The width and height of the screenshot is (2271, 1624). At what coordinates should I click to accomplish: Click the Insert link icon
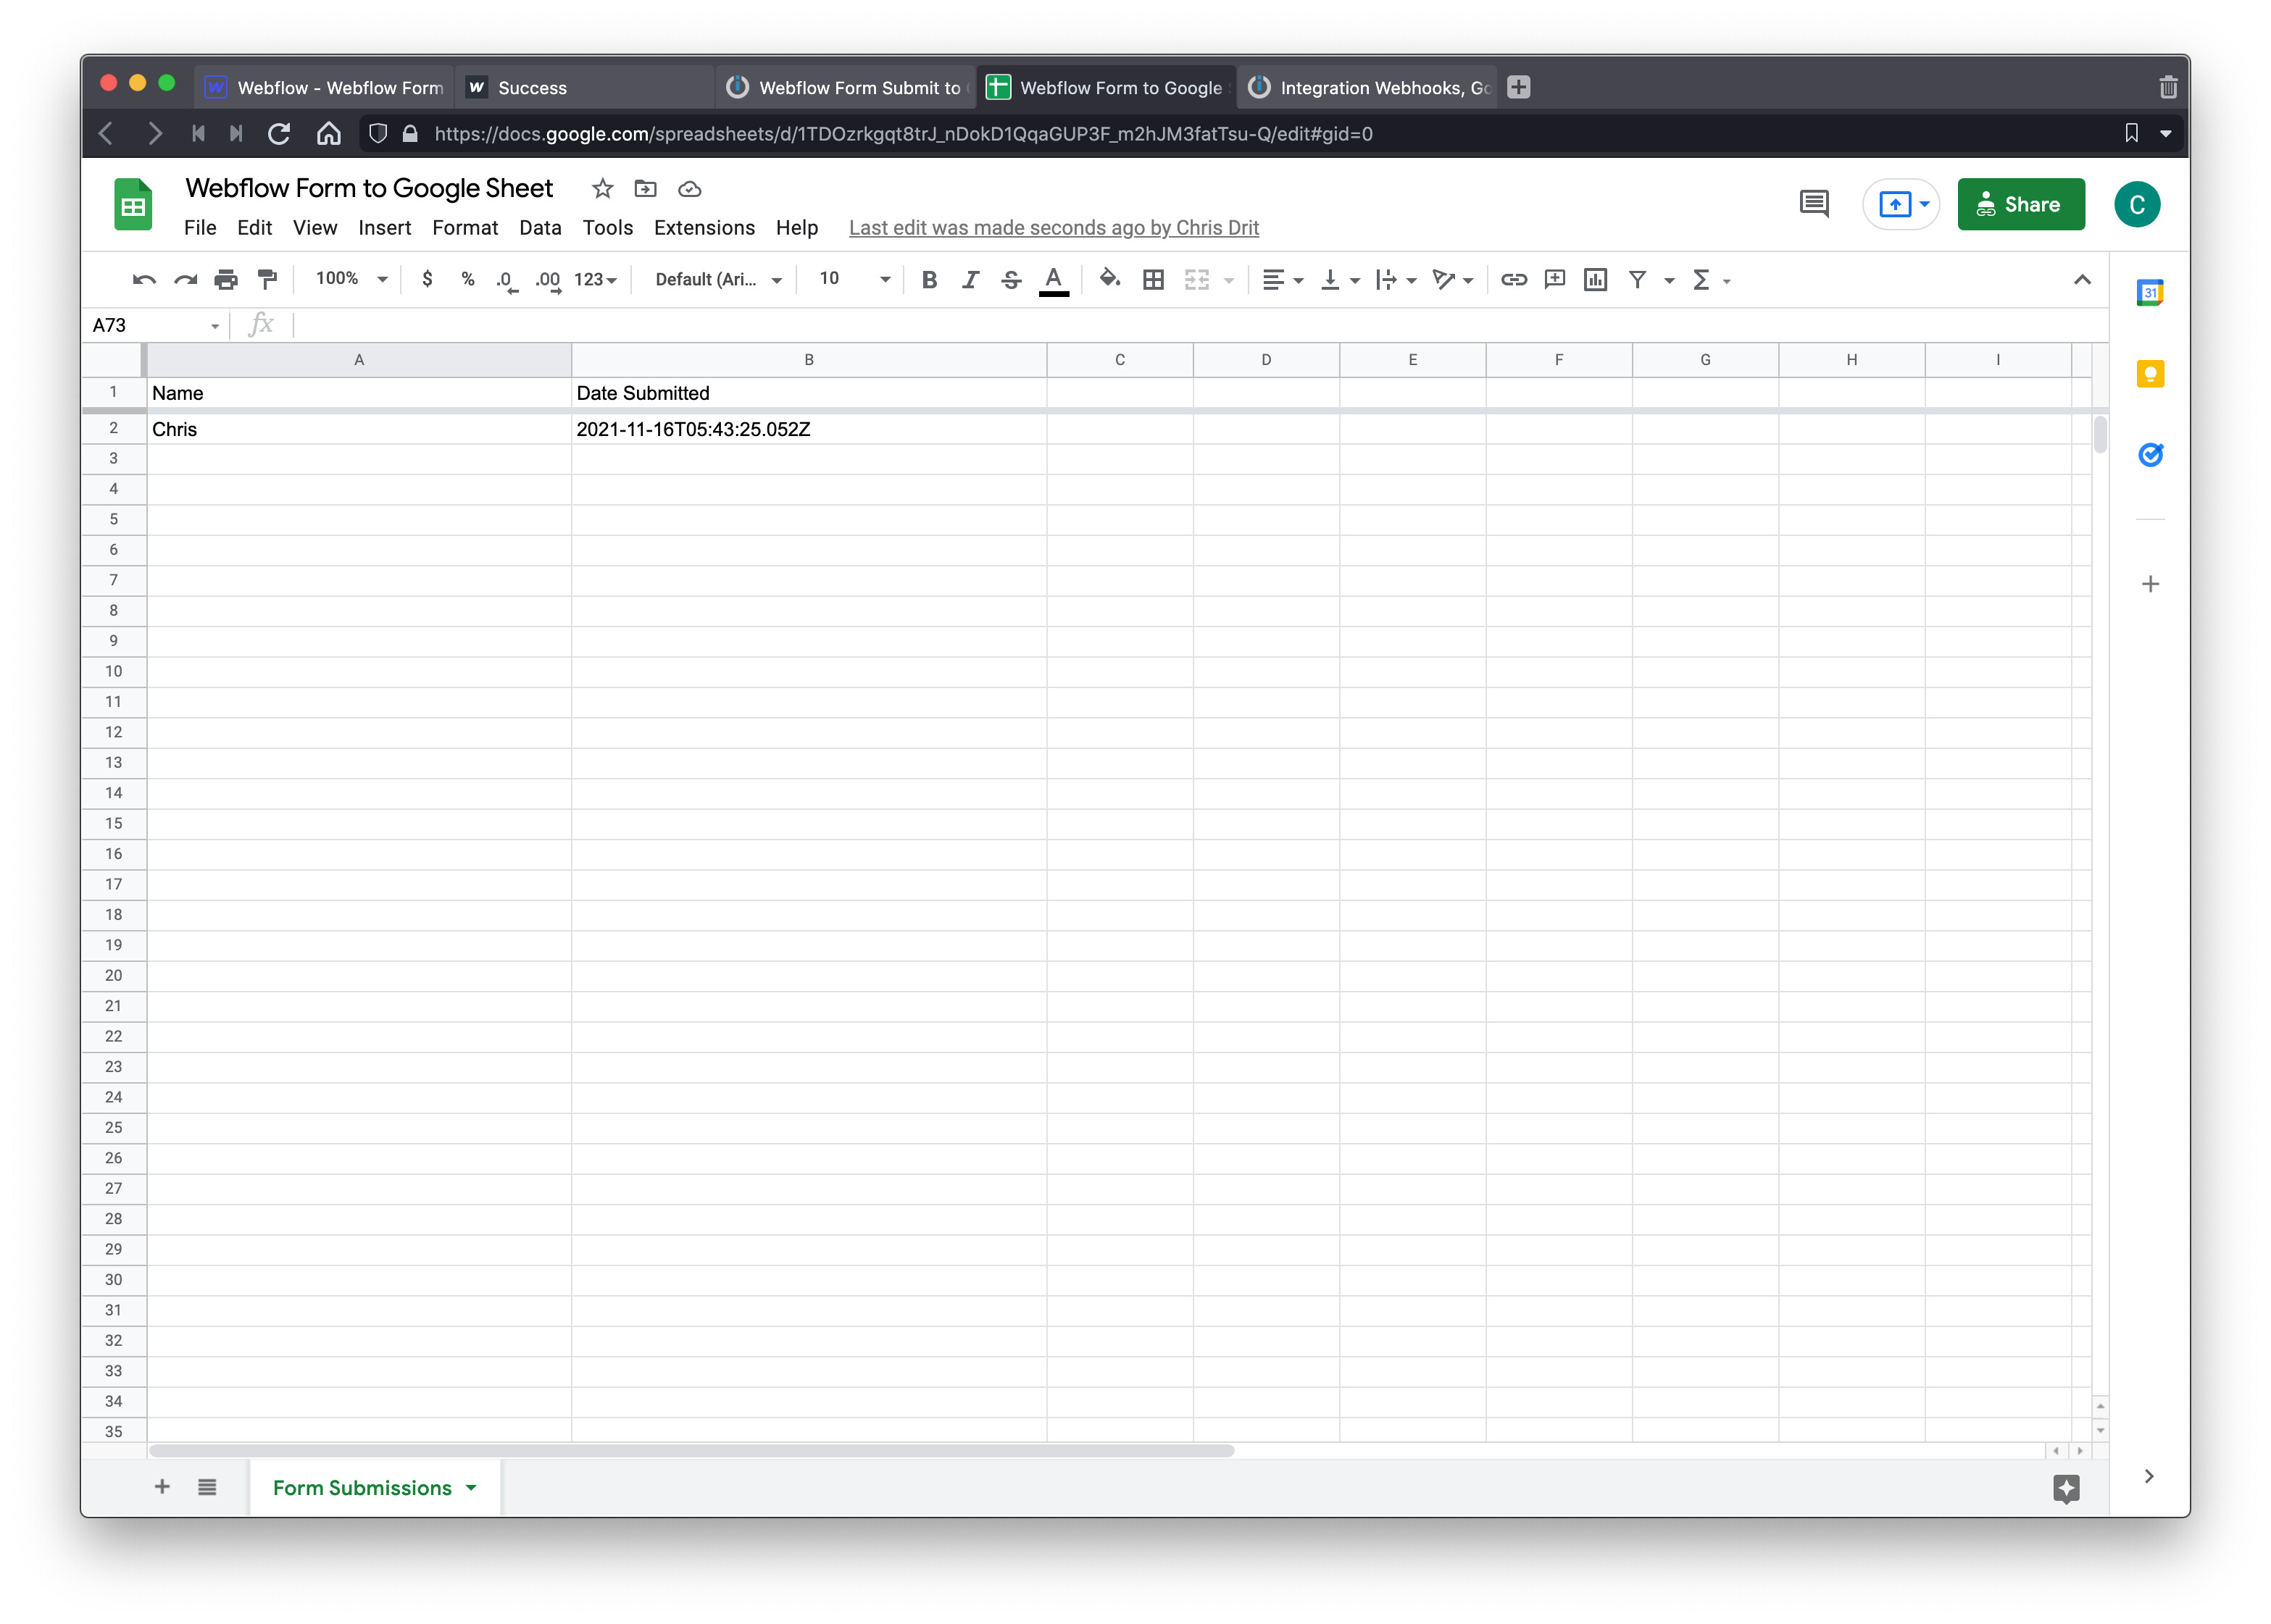(x=1514, y=280)
